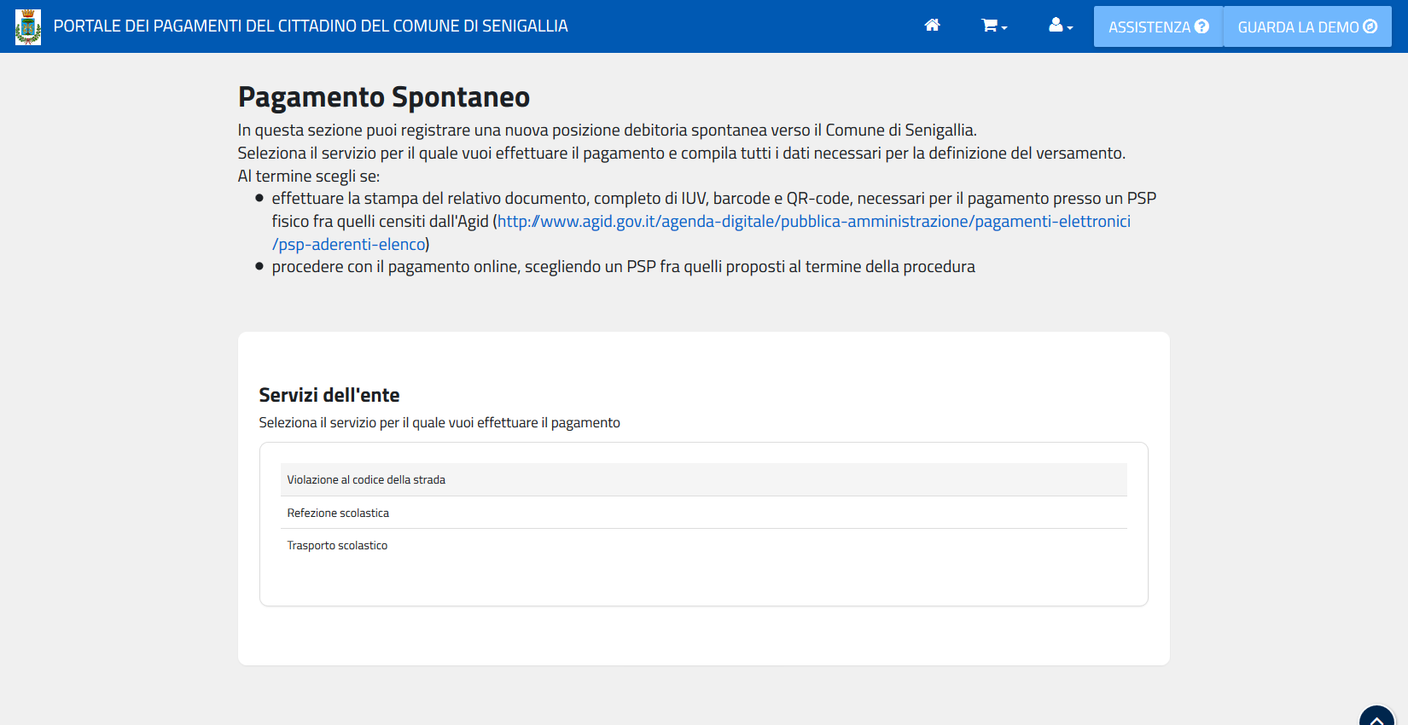1408x725 pixels.
Task: Choose the Refezione scolastica service
Action: (x=338, y=513)
